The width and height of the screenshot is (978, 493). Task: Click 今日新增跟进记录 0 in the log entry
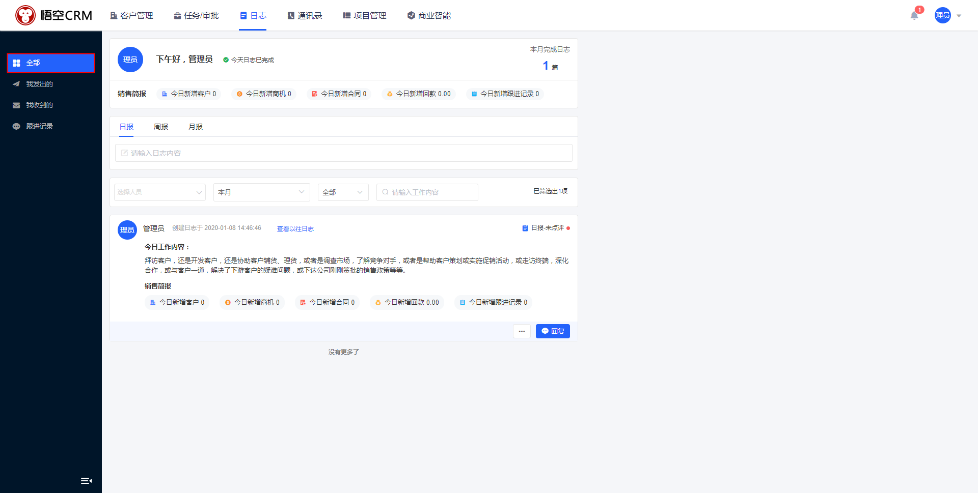[x=493, y=302]
